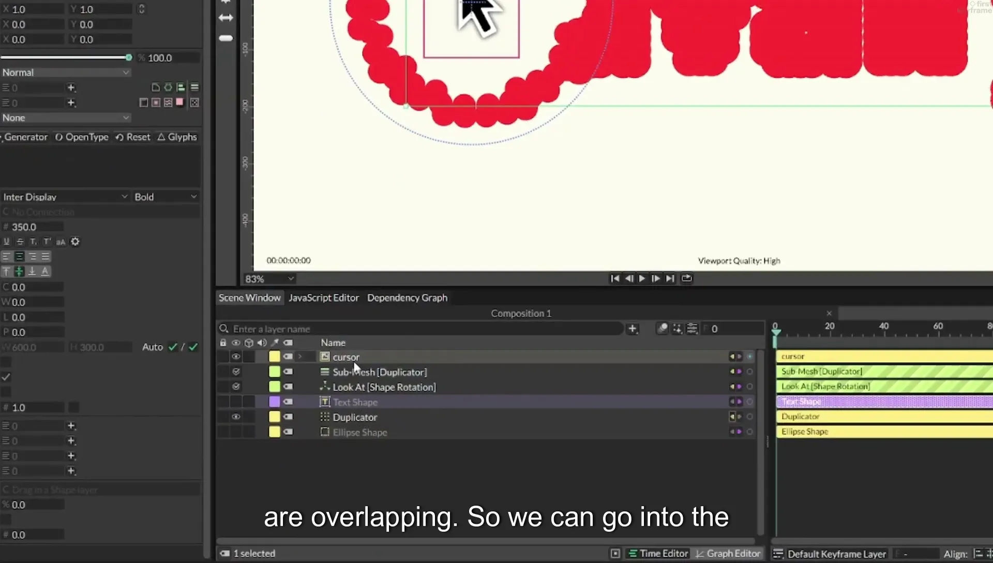
Task: Switch to the Graph Editor tab
Action: point(729,554)
